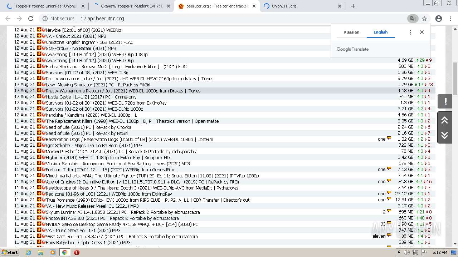The height and width of the screenshot is (257, 458).
Task: Click magnet icon for PhotoVINTAGE 3.0 row
Action: [44, 218]
